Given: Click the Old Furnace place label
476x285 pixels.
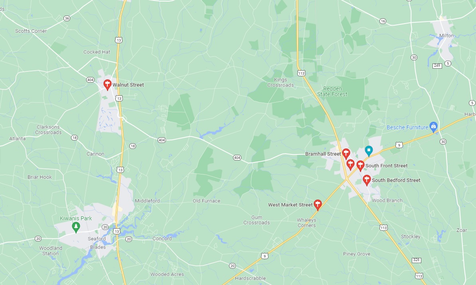Looking at the screenshot, I should [x=206, y=201].
